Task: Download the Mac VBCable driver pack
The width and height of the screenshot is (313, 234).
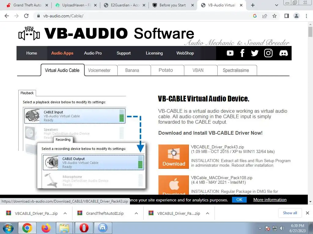Action: coord(174,185)
